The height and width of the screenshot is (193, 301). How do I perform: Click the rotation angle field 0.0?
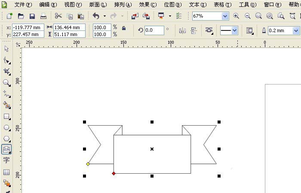[154, 30]
